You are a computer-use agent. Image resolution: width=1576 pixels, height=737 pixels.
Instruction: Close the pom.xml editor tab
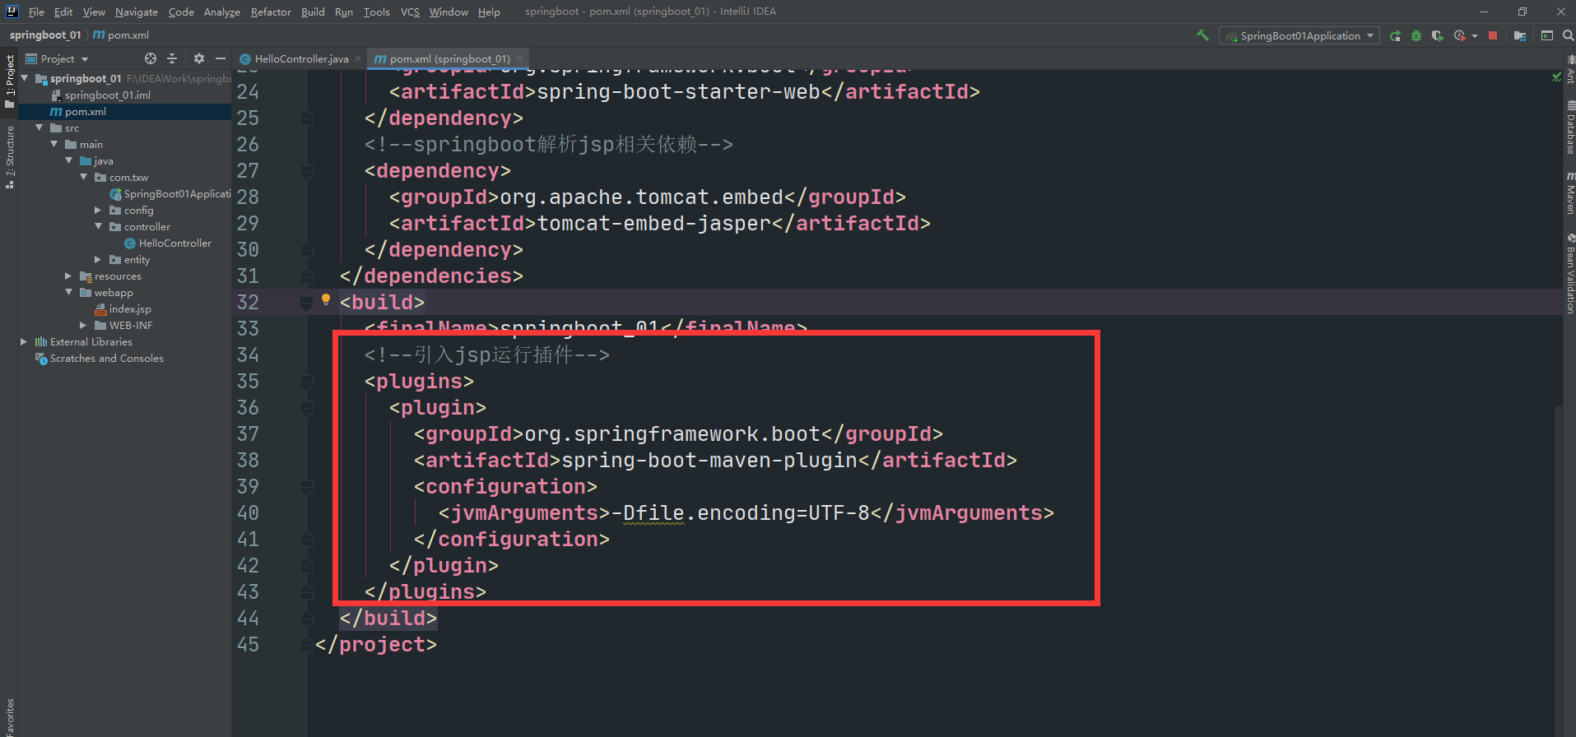click(519, 58)
